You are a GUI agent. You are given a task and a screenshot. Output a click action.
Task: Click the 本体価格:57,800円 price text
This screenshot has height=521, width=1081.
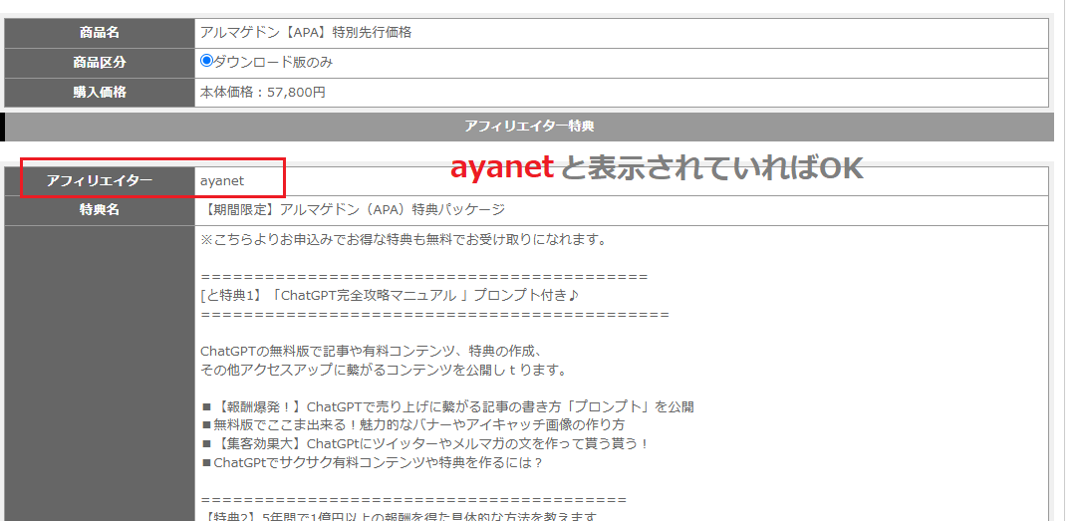(263, 93)
